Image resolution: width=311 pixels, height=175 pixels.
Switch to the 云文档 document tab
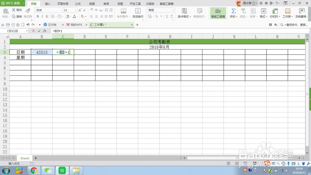(x=52, y=25)
